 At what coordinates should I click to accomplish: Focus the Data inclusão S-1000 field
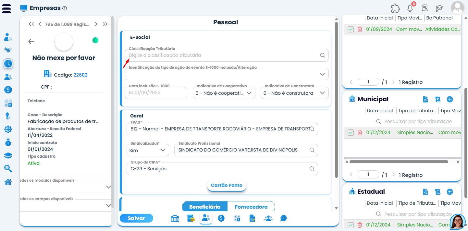click(x=156, y=93)
